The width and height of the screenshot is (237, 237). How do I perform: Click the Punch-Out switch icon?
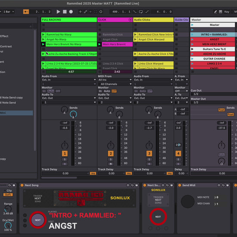tap(147, 12)
